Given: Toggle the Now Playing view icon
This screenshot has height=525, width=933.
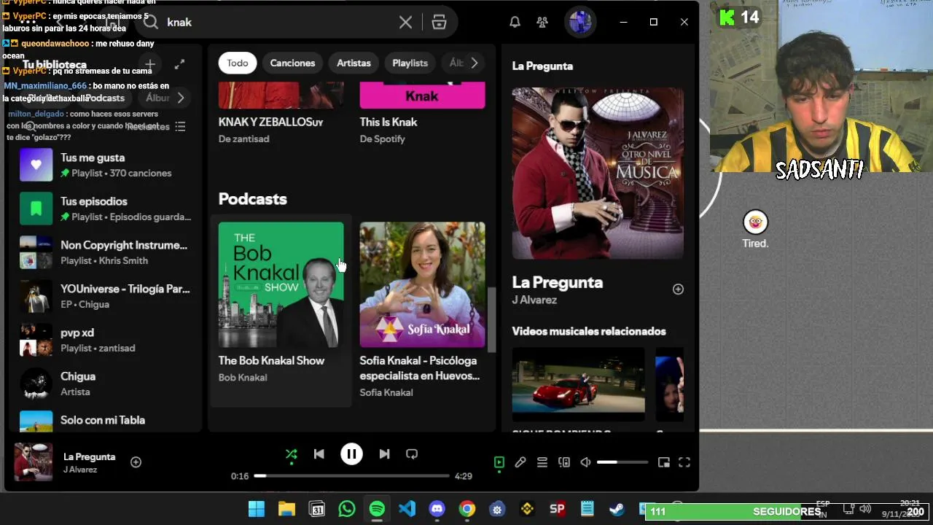Looking at the screenshot, I should click(x=499, y=462).
